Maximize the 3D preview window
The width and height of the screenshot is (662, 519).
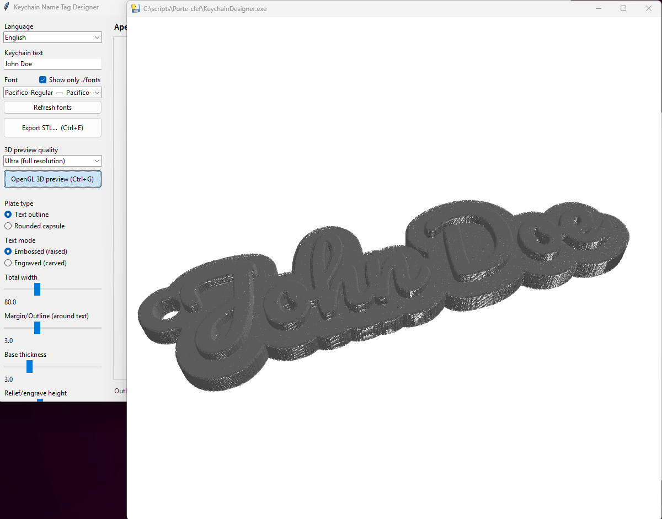[623, 8]
